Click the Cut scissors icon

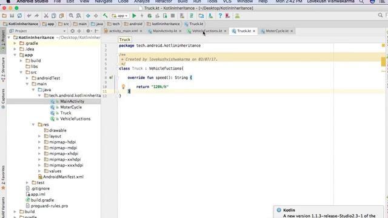(x=46, y=16)
